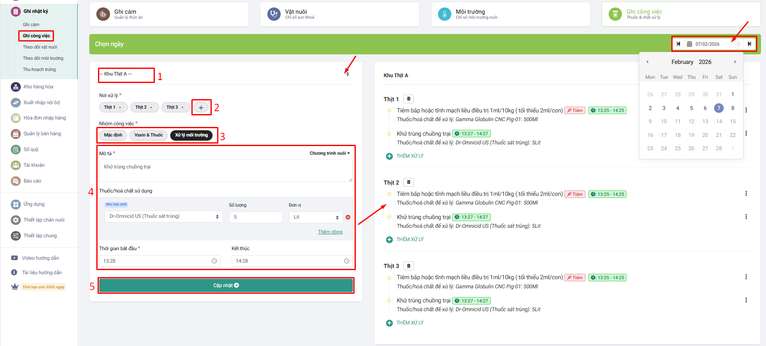Pick February 14 in the calendar
This screenshot has width=766, height=346.
pos(719,122)
